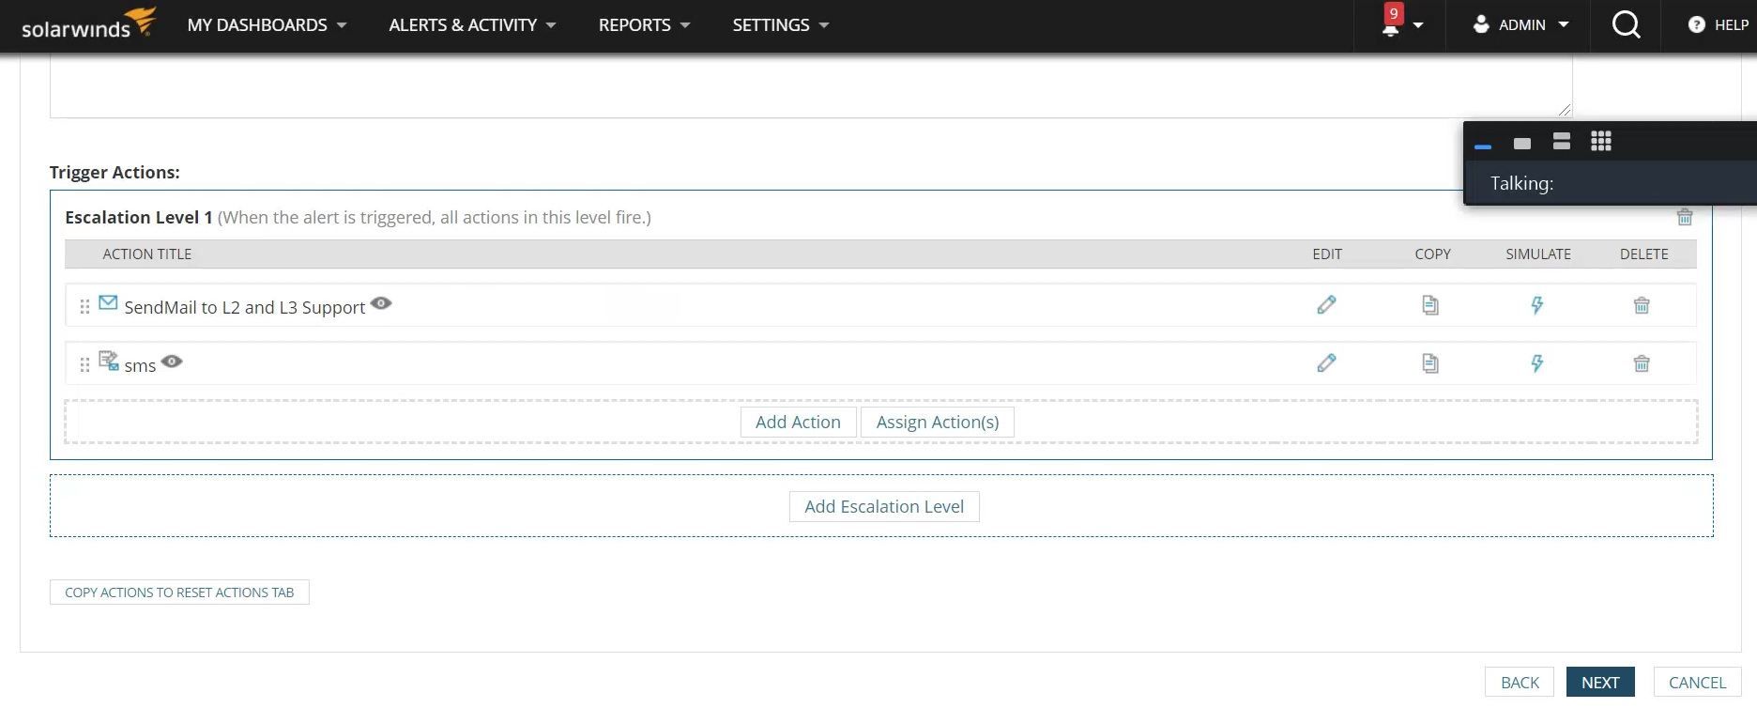Image resolution: width=1757 pixels, height=708 pixels.
Task: Expand the notifications dropdown arrow
Action: pyautogui.click(x=1418, y=25)
